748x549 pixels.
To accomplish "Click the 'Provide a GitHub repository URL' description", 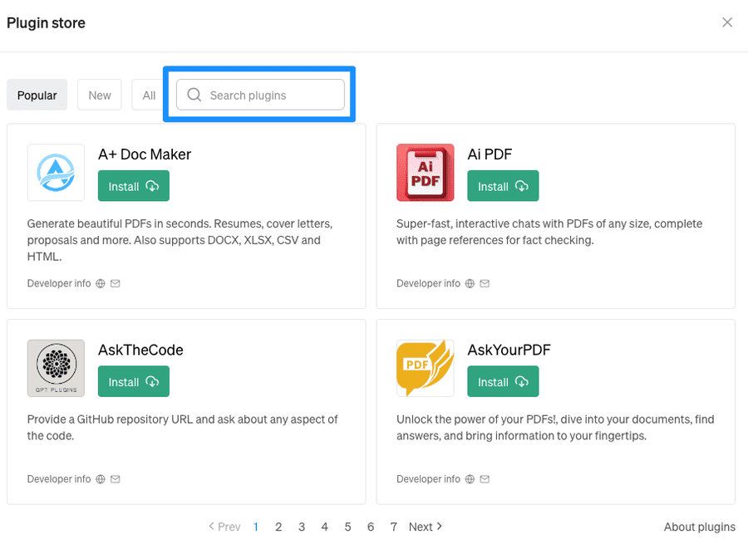I will pyautogui.click(x=182, y=428).
